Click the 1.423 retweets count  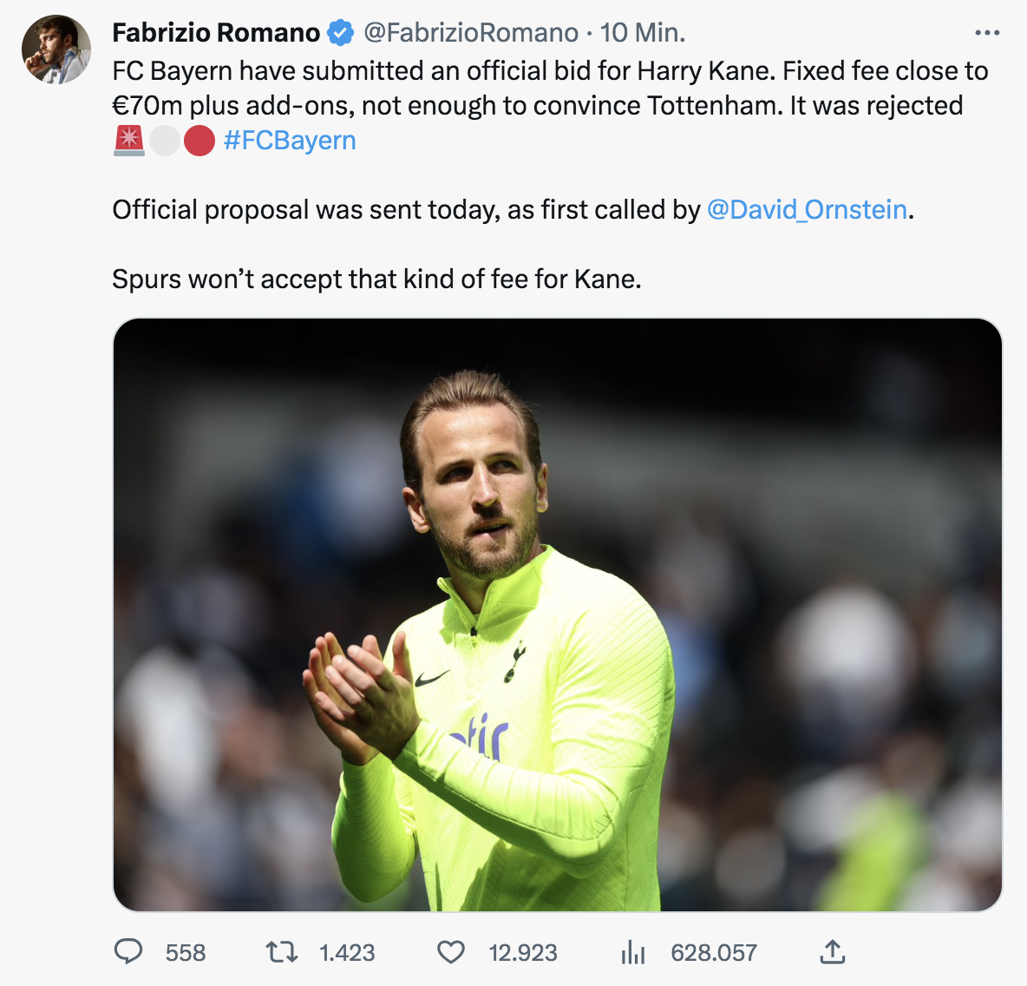pyautogui.click(x=347, y=953)
